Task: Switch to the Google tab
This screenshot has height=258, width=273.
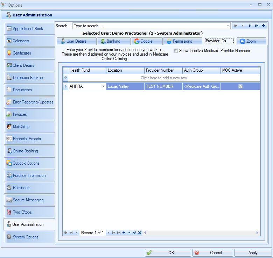Action: (x=147, y=41)
